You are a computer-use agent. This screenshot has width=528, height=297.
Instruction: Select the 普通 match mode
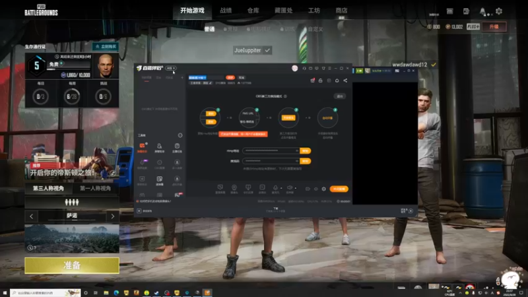tap(209, 29)
